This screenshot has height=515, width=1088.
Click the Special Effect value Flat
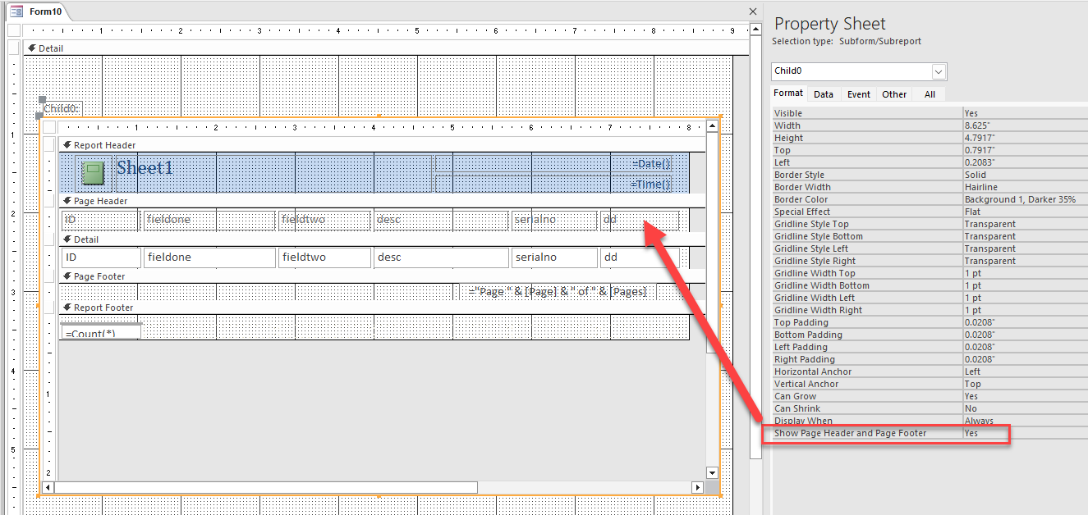[x=1025, y=212]
